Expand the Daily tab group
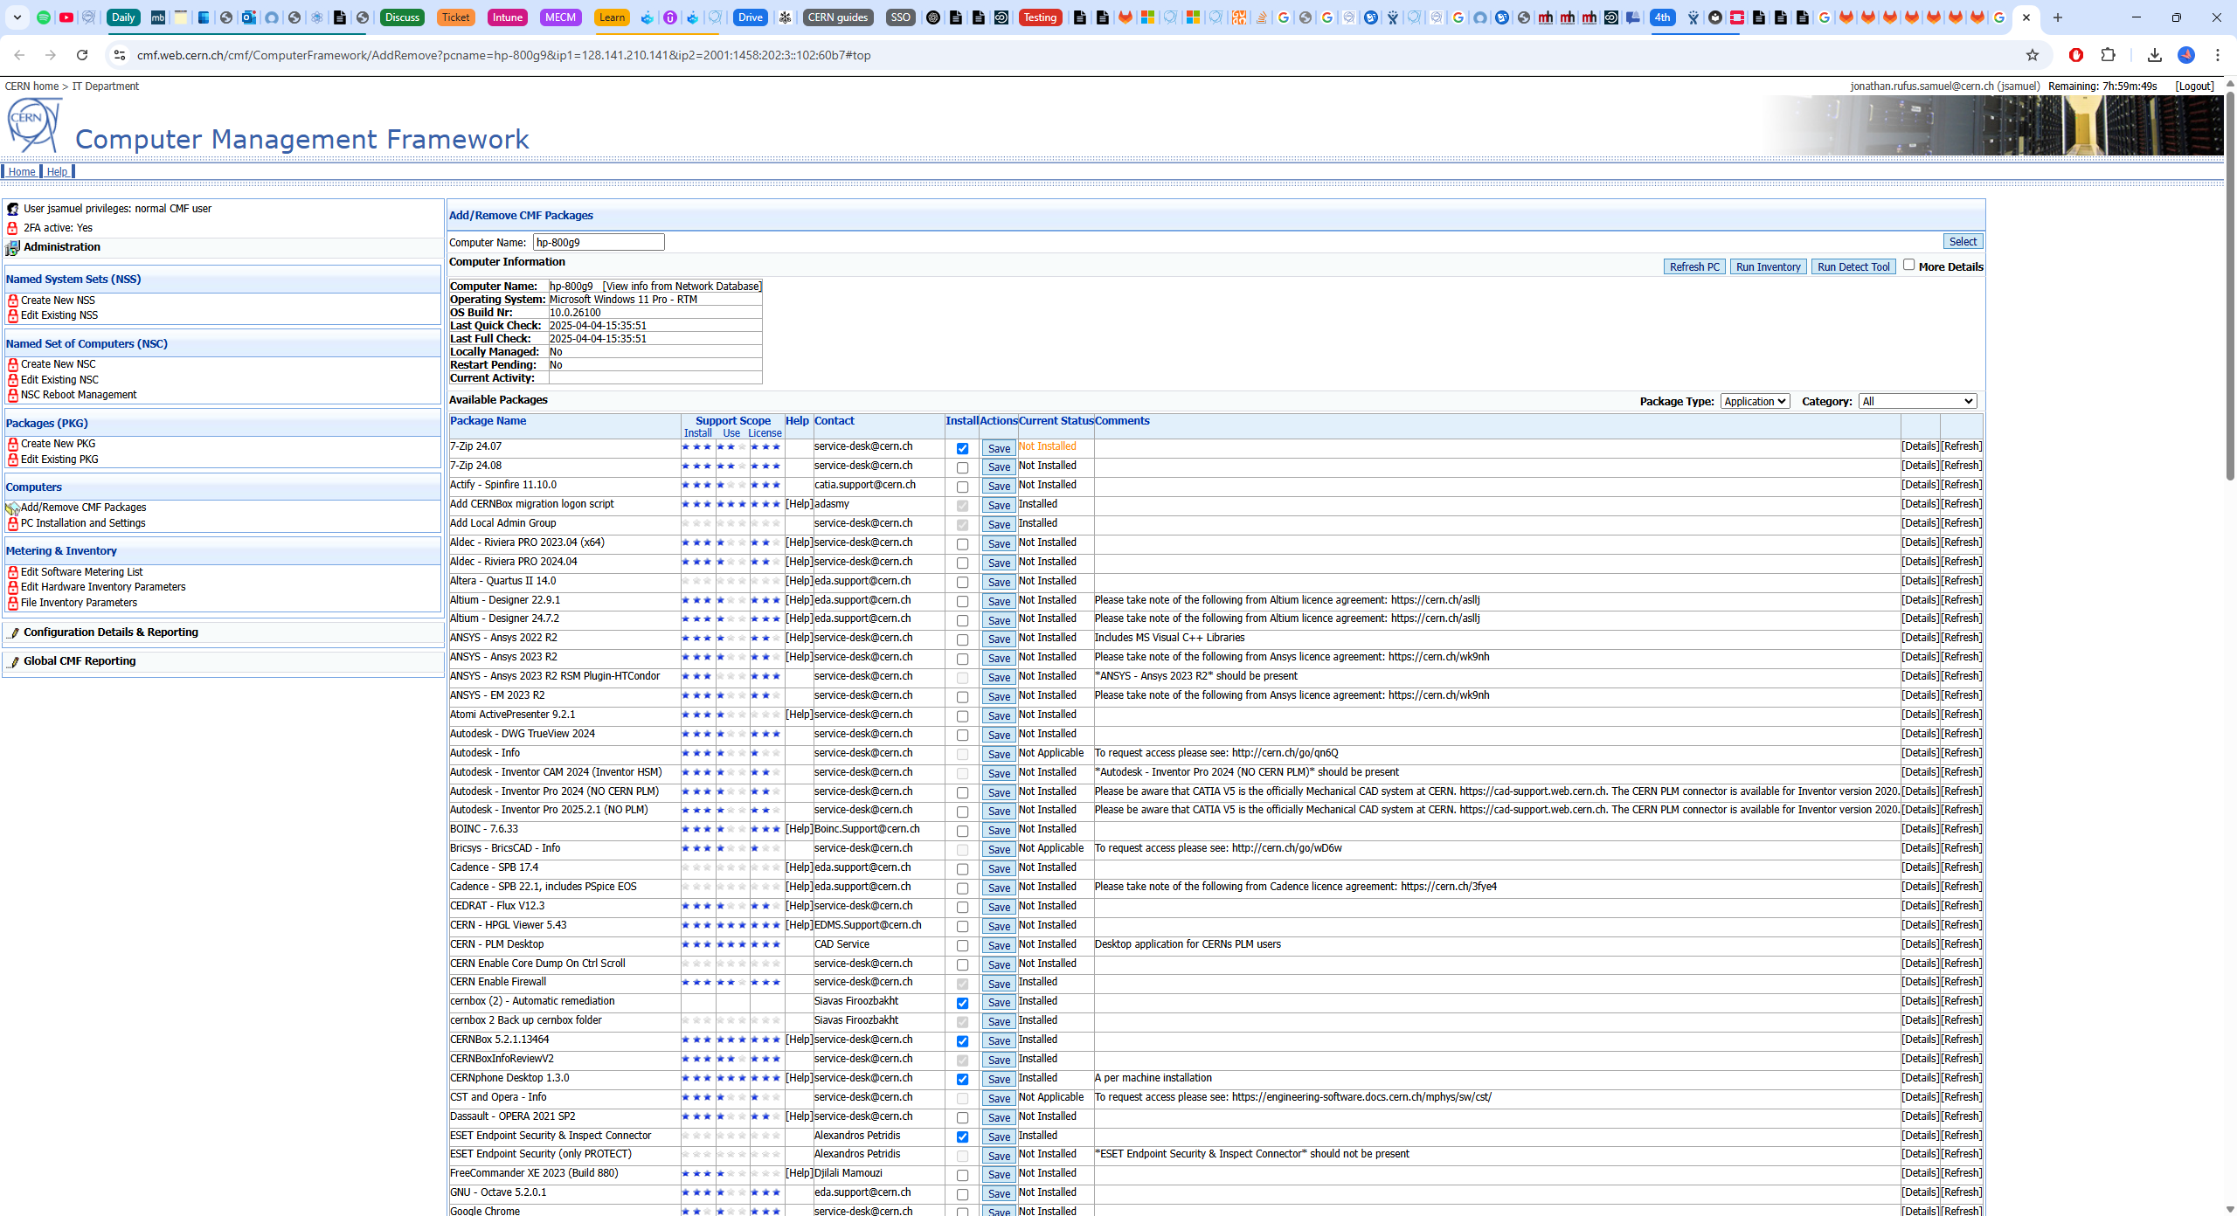2237x1216 pixels. tap(123, 17)
